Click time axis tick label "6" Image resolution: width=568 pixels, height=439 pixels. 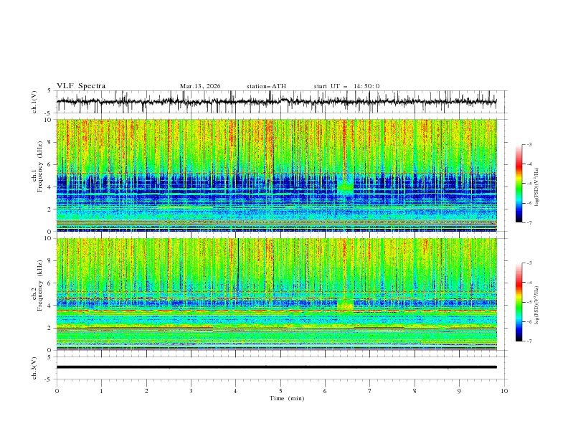tap(325, 391)
